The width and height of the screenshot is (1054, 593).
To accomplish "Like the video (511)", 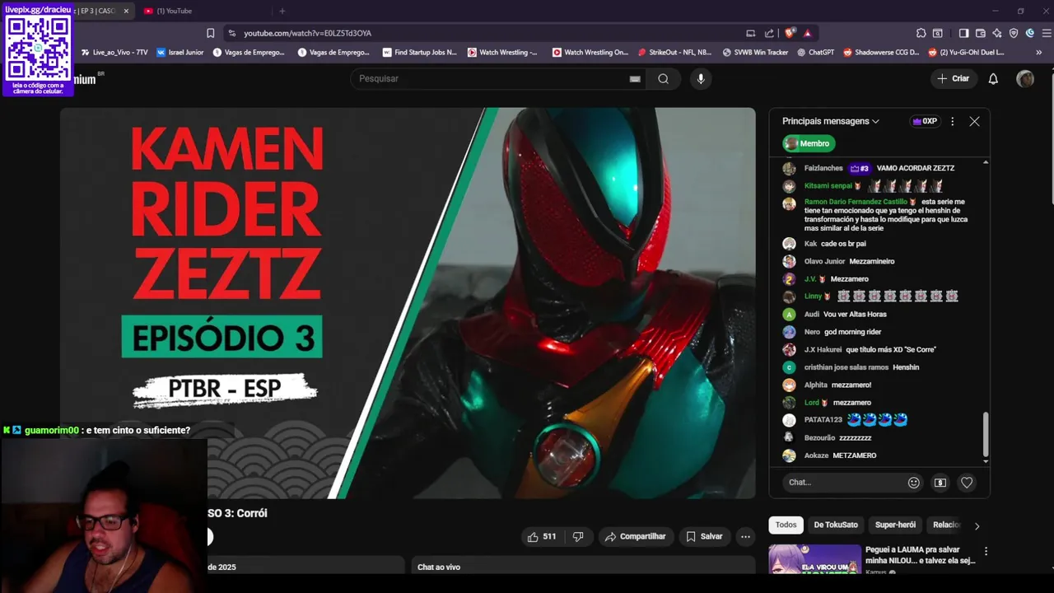I will tap(542, 536).
